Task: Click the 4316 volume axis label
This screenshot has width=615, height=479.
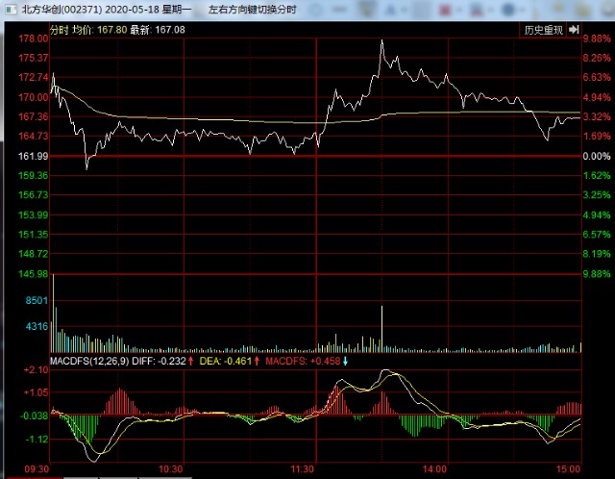Action: (x=37, y=326)
